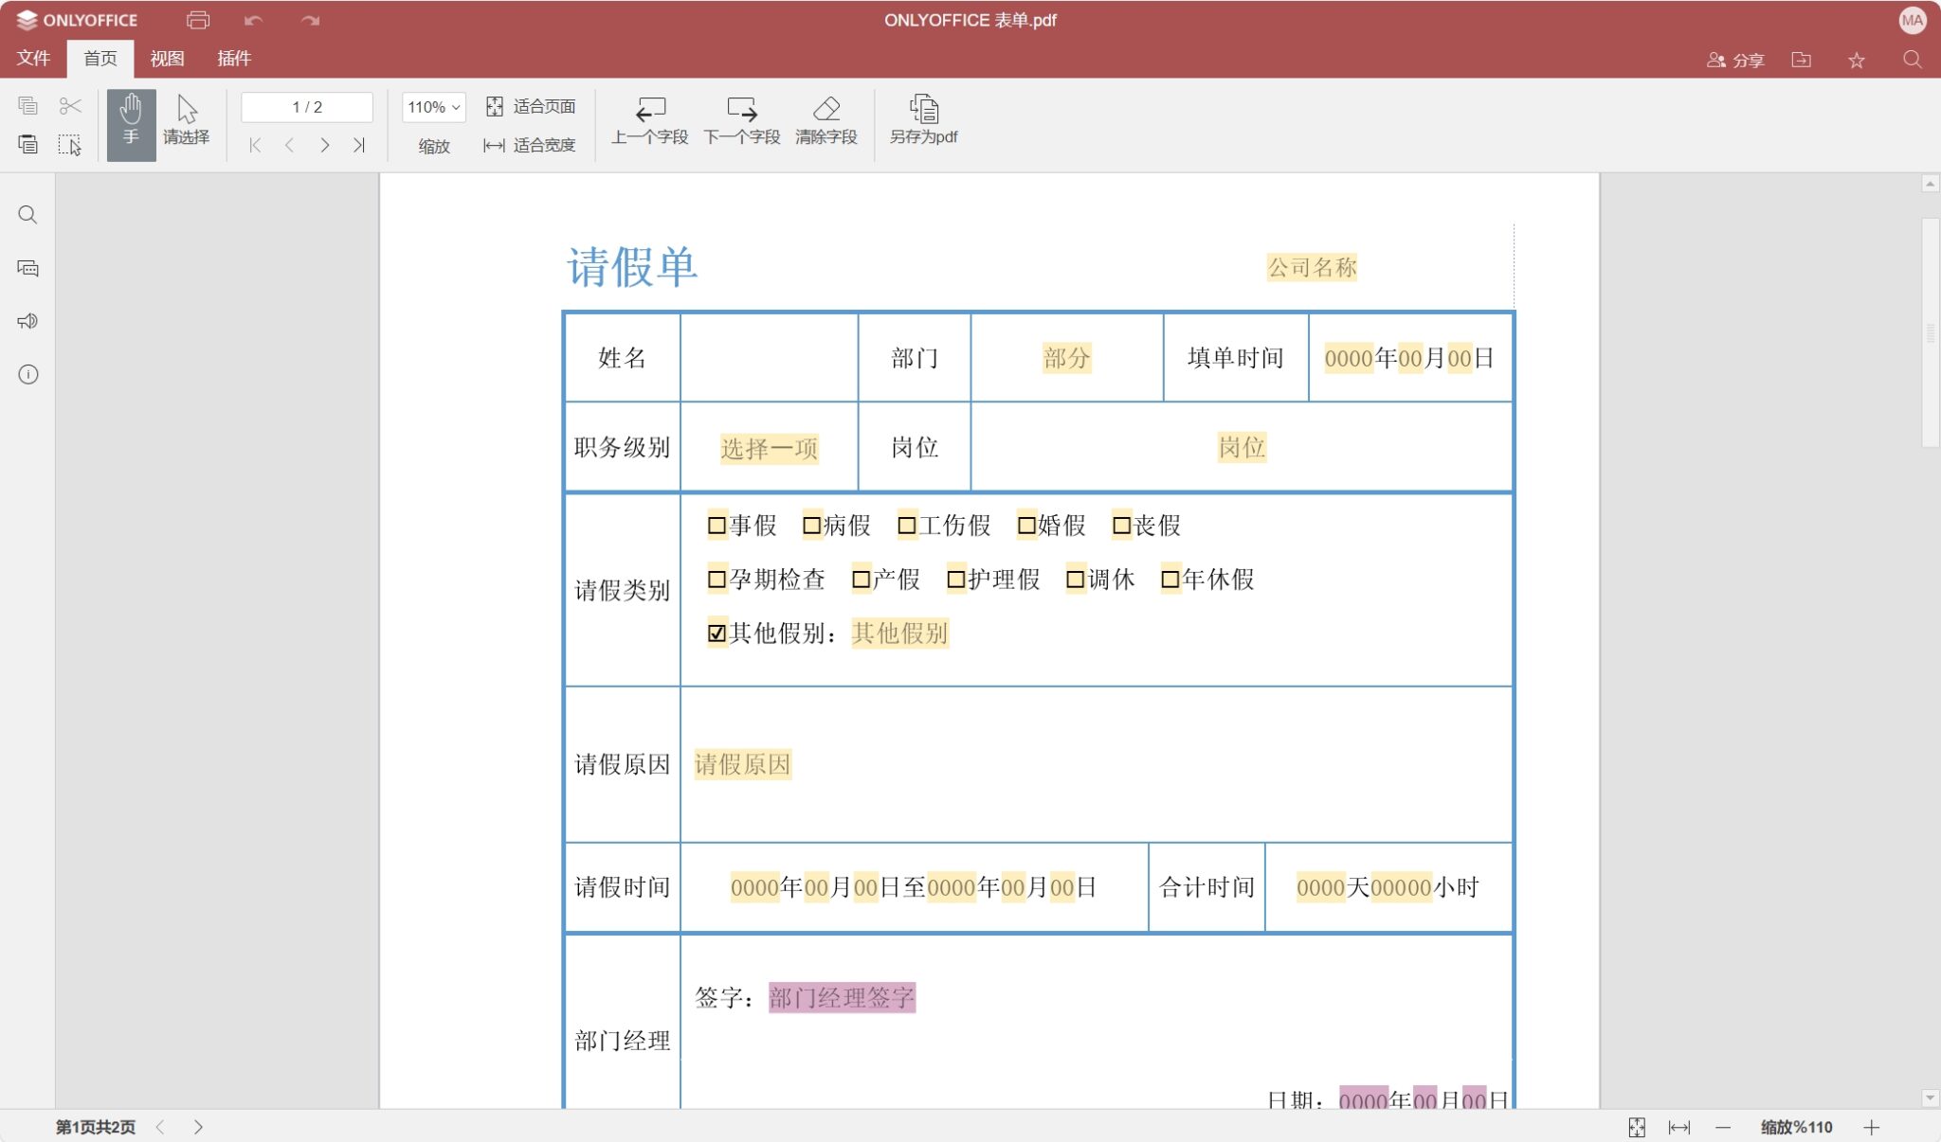Check the 孕期检查 checkbox
This screenshot has height=1142, width=1941.
point(717,579)
